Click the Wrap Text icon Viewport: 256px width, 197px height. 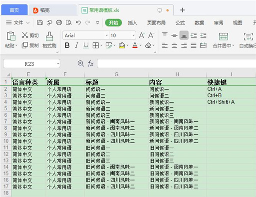249,36
